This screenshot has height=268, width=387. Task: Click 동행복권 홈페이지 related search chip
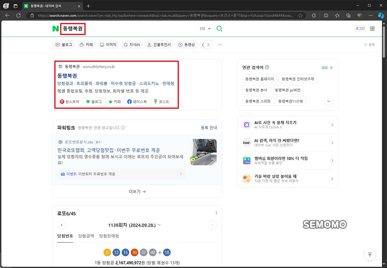[260, 79]
